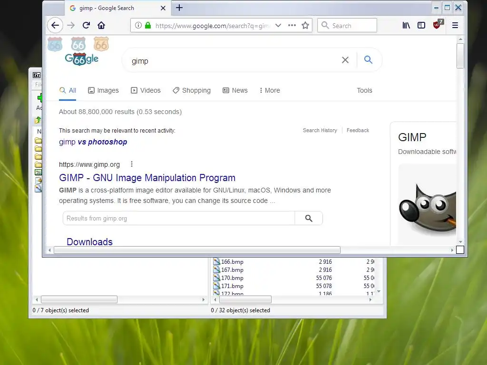Click the GIMP Wilber mascot thumbnail
487x365 pixels.
pyautogui.click(x=428, y=205)
